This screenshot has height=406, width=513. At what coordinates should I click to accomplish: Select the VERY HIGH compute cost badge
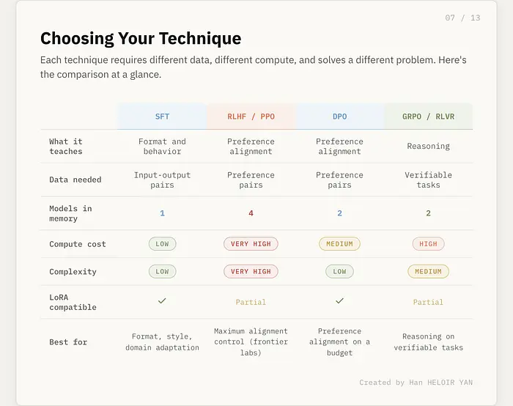(251, 244)
